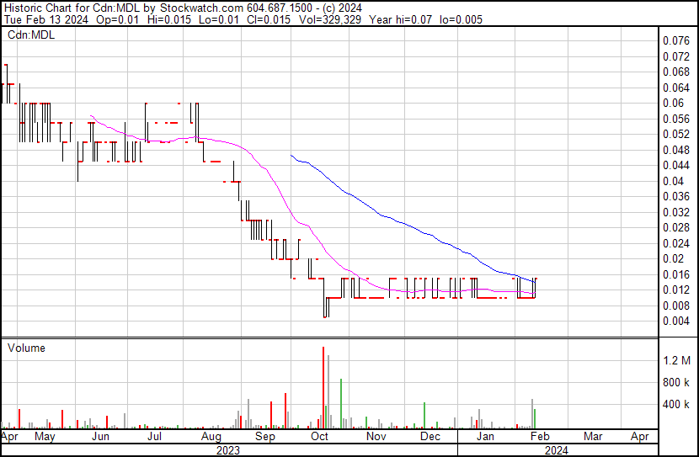Select the Feb month marker on time axis
This screenshot has height=457, width=699.
[539, 437]
